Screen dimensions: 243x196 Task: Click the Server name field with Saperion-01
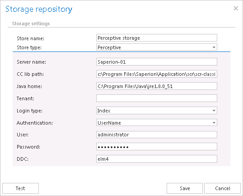[157, 62]
